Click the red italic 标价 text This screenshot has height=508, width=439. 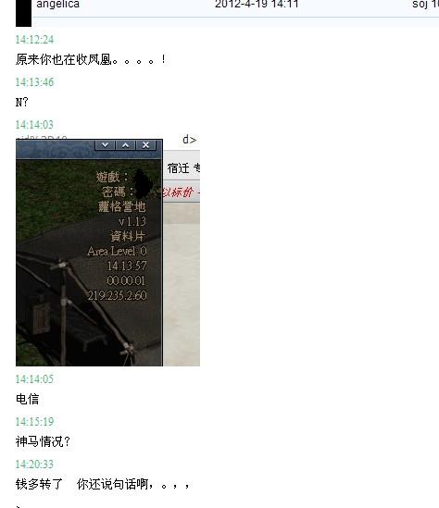click(x=182, y=192)
